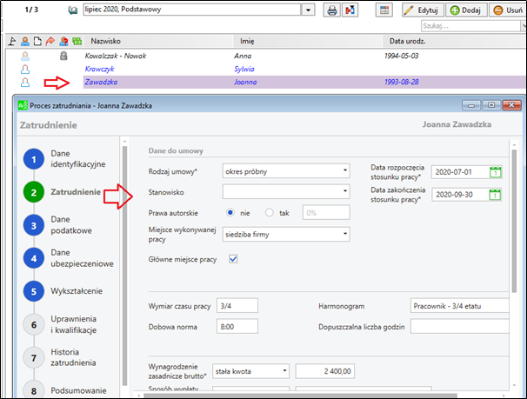Go to step 7 Historia zatrudnienia
Viewport: 527px width, 399px height.
[x=34, y=358]
